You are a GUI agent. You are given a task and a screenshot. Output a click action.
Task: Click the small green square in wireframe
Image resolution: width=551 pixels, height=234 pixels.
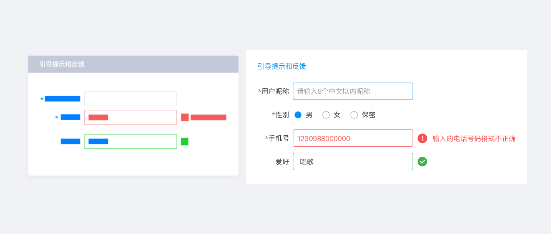tap(185, 141)
